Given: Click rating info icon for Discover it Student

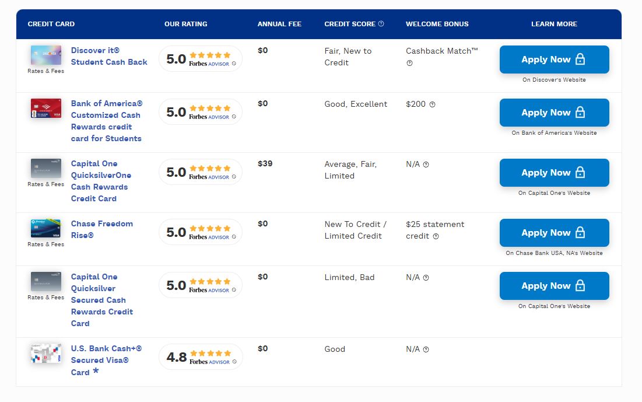Looking at the screenshot, I should (x=234, y=64).
